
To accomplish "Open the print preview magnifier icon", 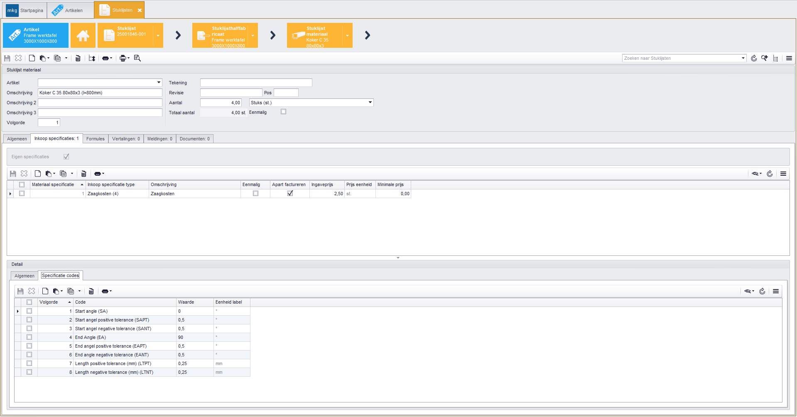I will tap(137, 58).
